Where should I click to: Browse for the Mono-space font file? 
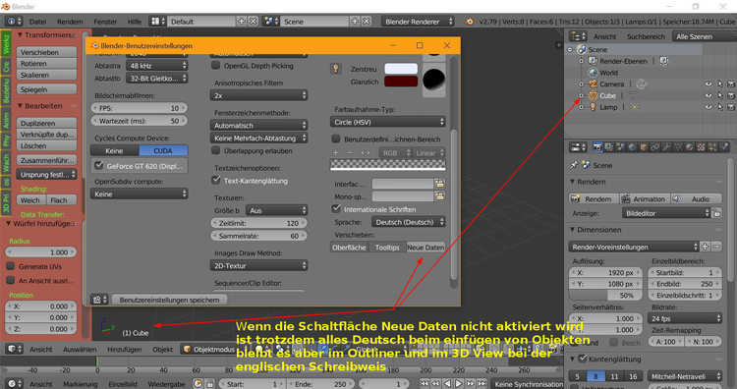click(x=439, y=196)
